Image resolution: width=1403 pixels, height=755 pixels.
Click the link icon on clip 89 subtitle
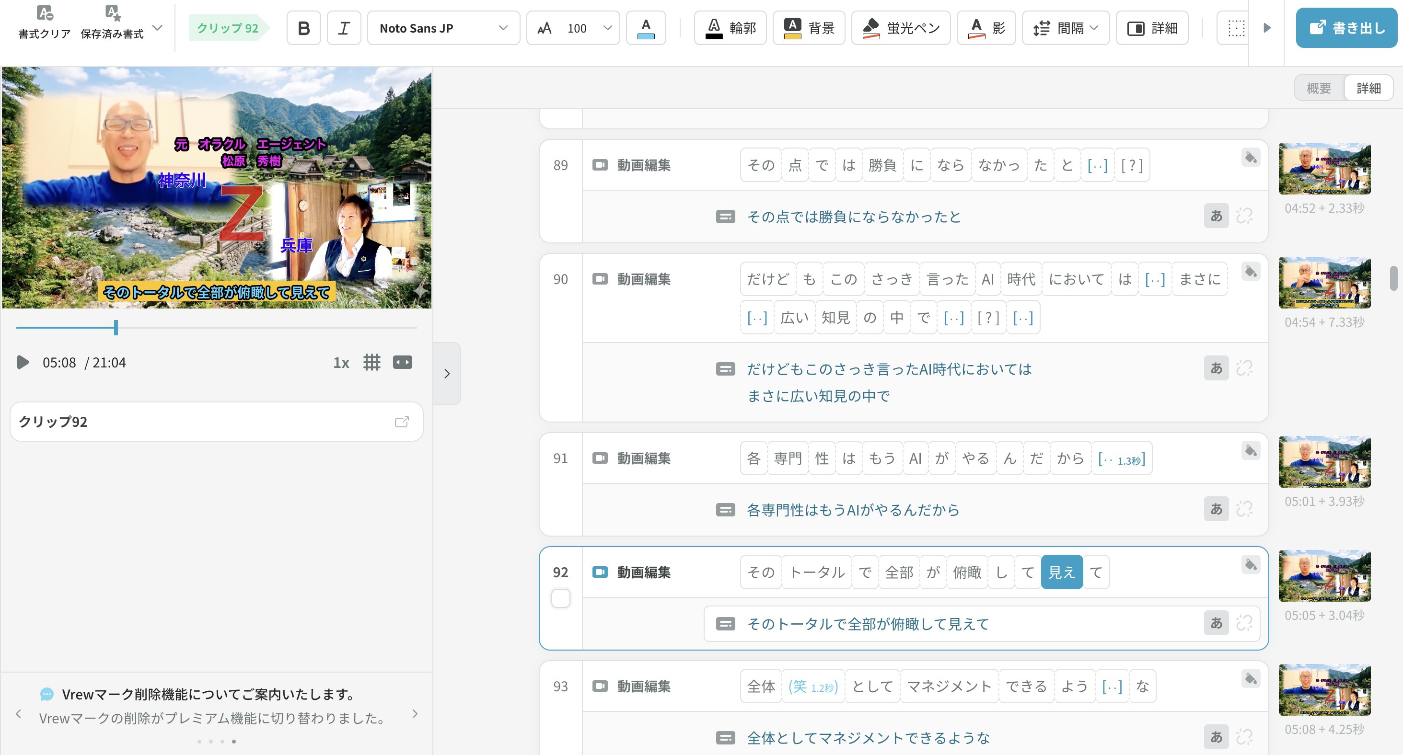click(1244, 216)
